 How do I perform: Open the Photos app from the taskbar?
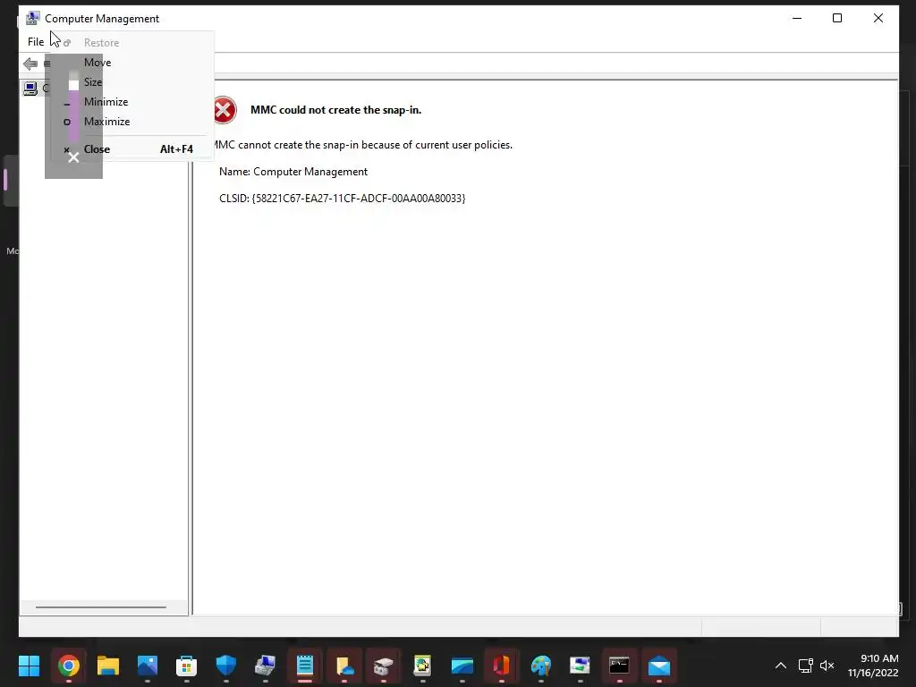tap(148, 666)
